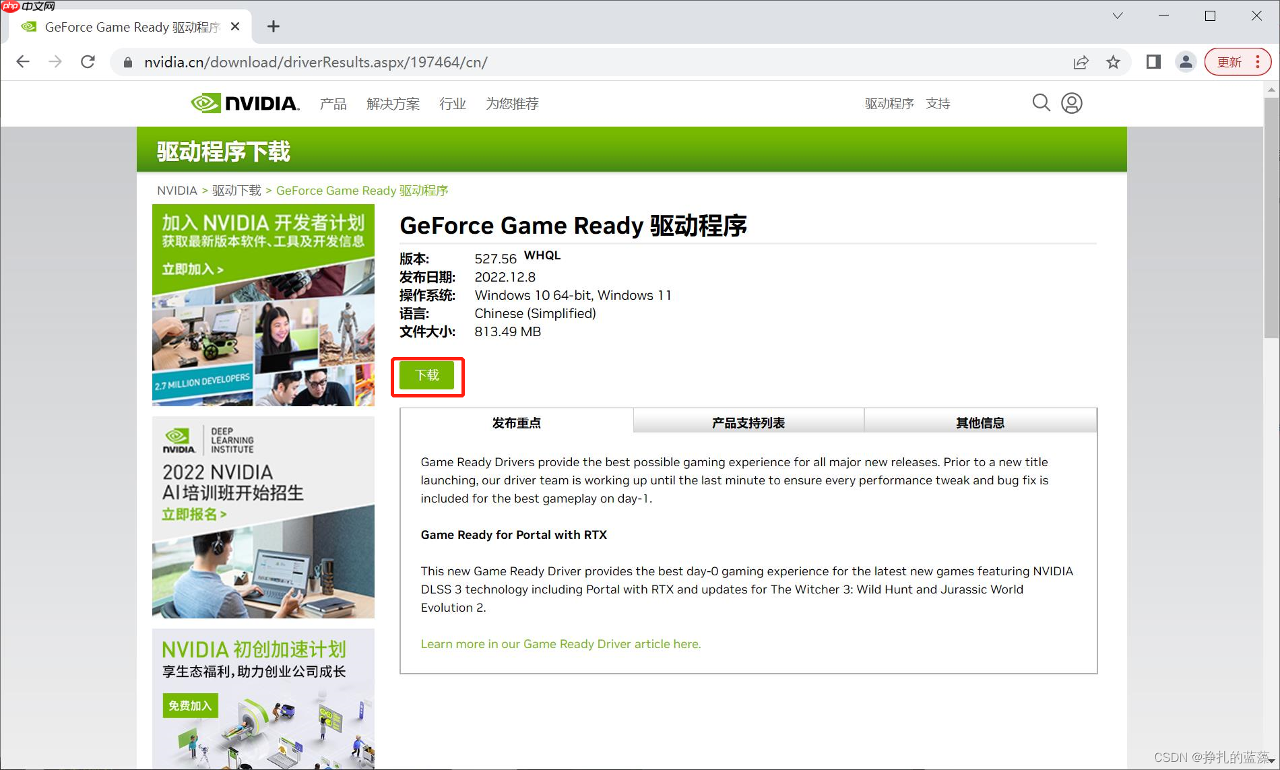Reload the page with the refresh icon
This screenshot has height=770, width=1280.
pyautogui.click(x=88, y=61)
